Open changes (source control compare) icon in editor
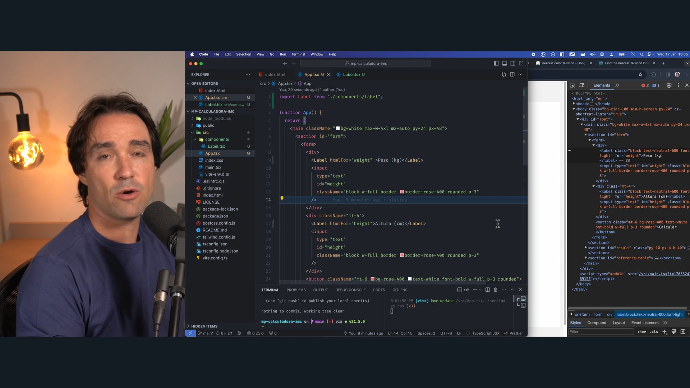The width and height of the screenshot is (690, 388). [504, 75]
